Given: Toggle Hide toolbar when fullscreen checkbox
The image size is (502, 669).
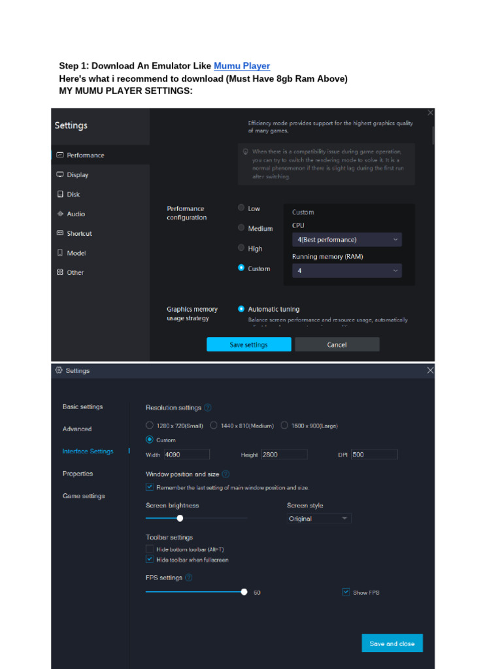Looking at the screenshot, I should coord(150,559).
